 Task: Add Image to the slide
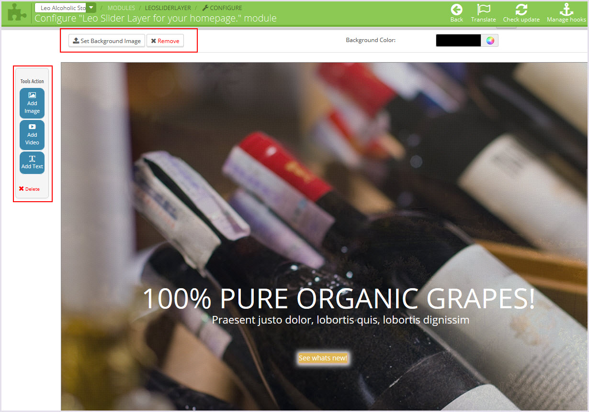tap(32, 103)
